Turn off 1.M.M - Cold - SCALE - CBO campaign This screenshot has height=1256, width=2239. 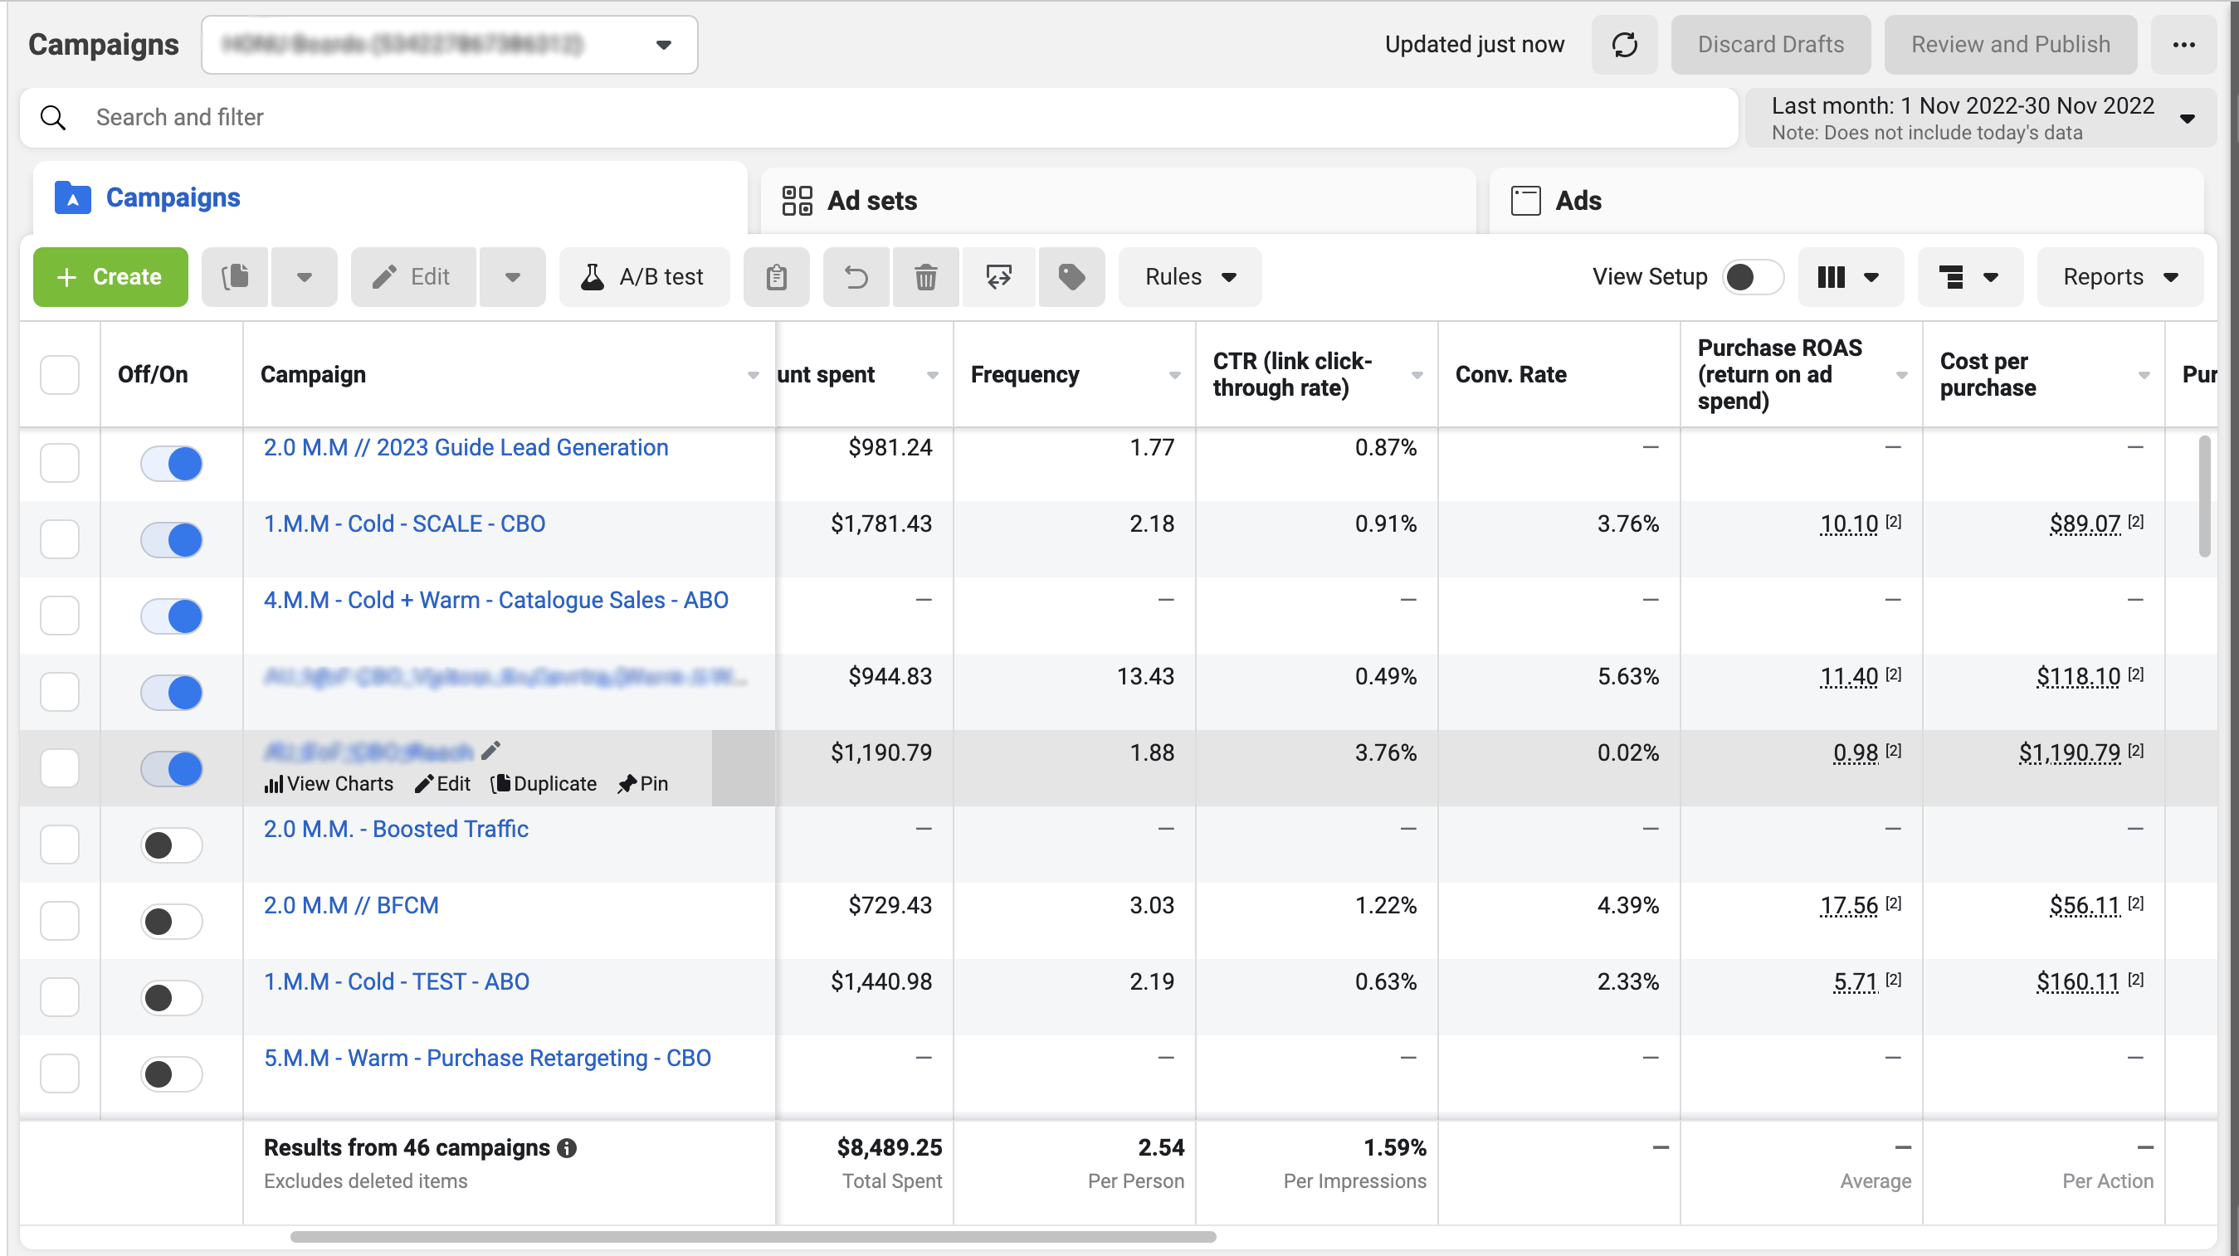171,539
